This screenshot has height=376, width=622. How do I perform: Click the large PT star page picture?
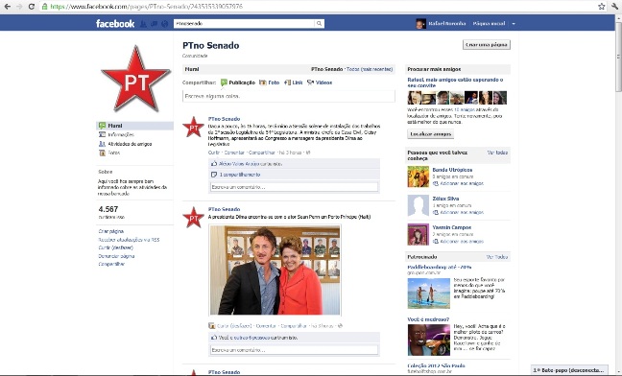[136, 79]
